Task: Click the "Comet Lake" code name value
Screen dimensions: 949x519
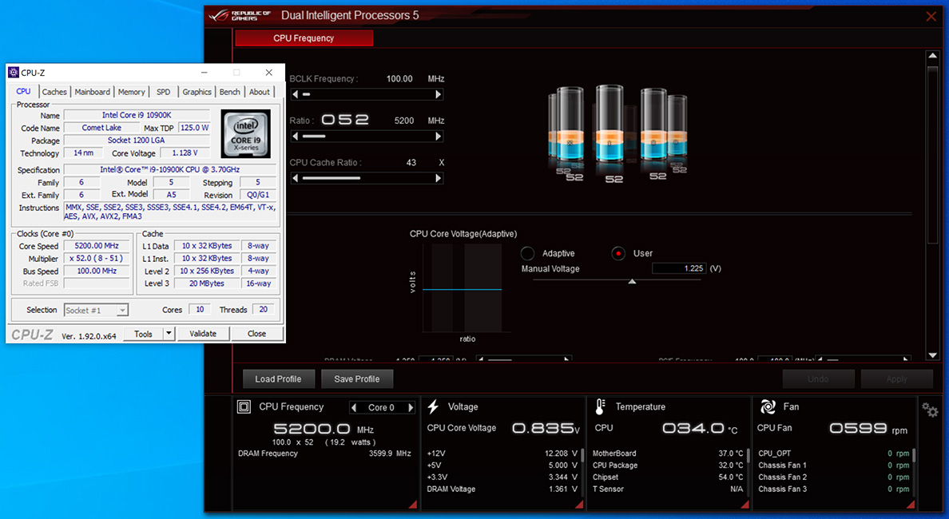Action: 101,128
